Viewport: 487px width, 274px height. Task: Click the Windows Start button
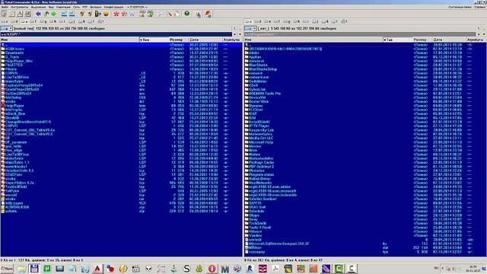7,269
